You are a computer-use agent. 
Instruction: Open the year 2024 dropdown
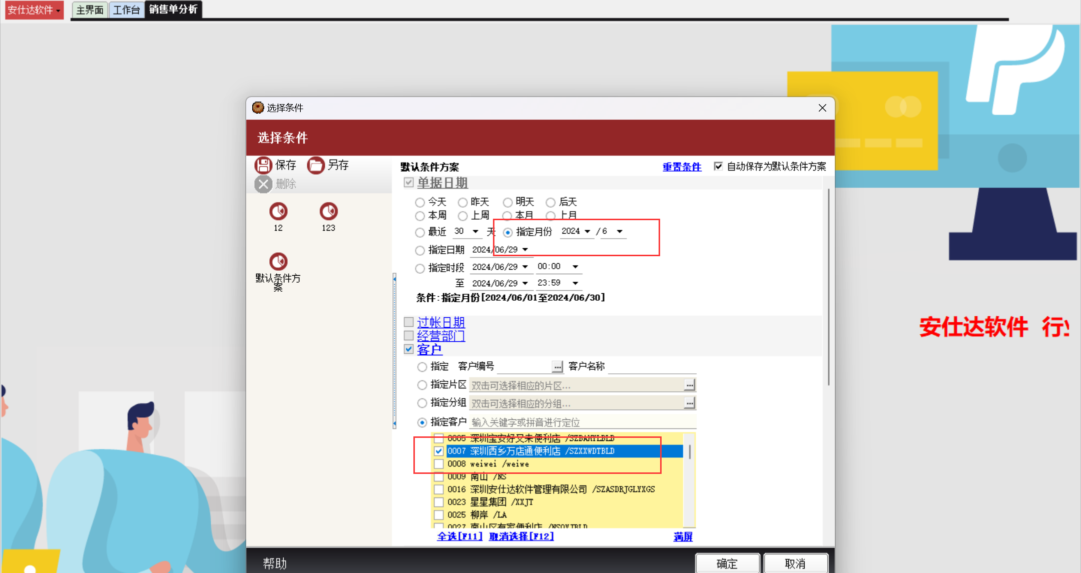[x=588, y=231]
